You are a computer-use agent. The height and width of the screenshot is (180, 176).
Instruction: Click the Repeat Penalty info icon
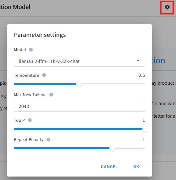(48, 140)
